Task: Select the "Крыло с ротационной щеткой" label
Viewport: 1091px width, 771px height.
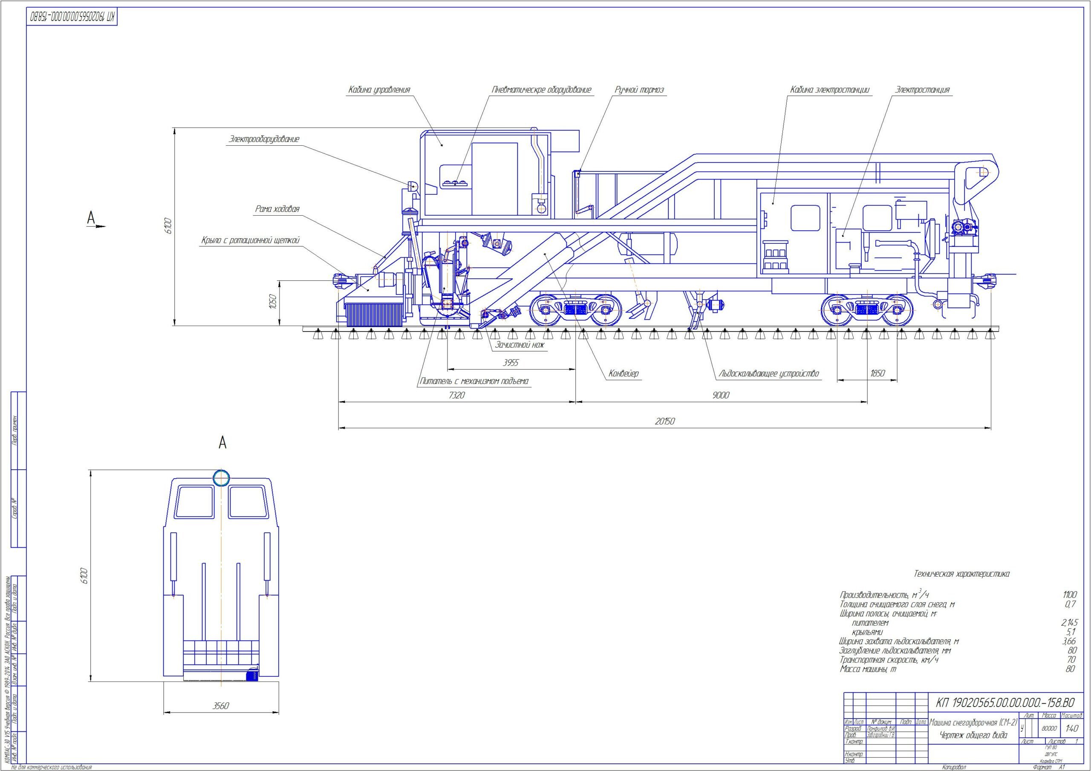Action: pyautogui.click(x=250, y=240)
